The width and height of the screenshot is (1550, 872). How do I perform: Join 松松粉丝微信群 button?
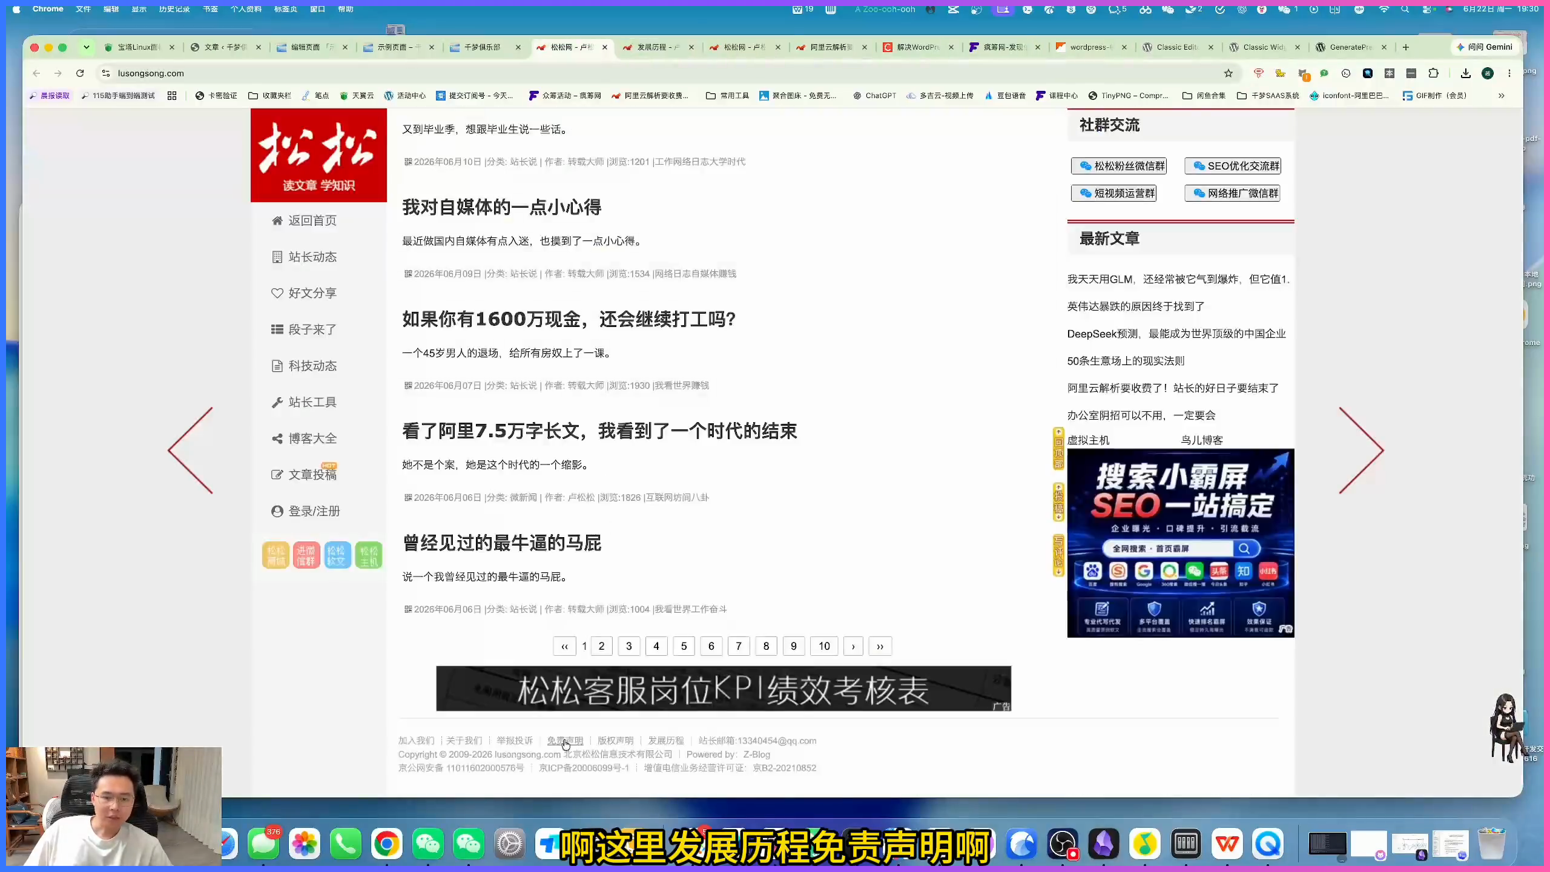[1119, 166]
